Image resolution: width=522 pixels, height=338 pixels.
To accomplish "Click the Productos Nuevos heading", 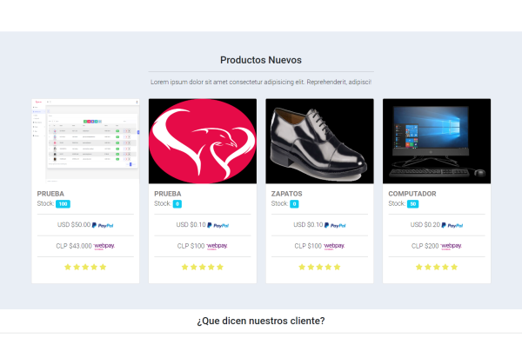I will tap(261, 60).
